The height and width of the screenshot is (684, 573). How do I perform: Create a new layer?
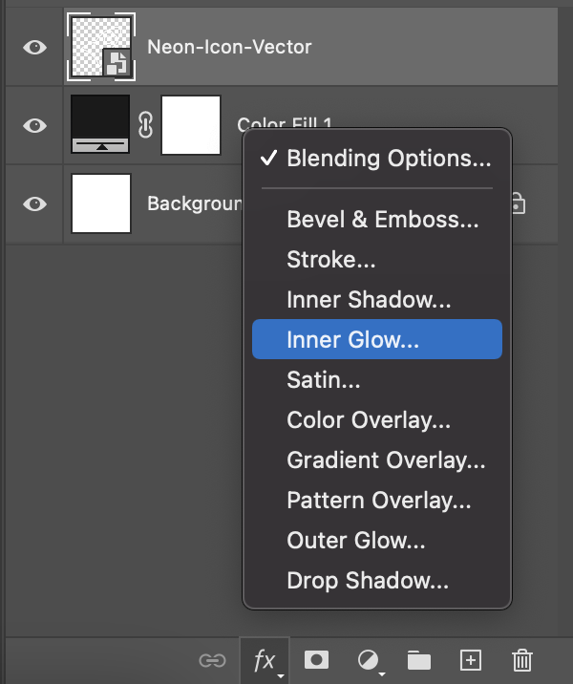pyautogui.click(x=471, y=660)
